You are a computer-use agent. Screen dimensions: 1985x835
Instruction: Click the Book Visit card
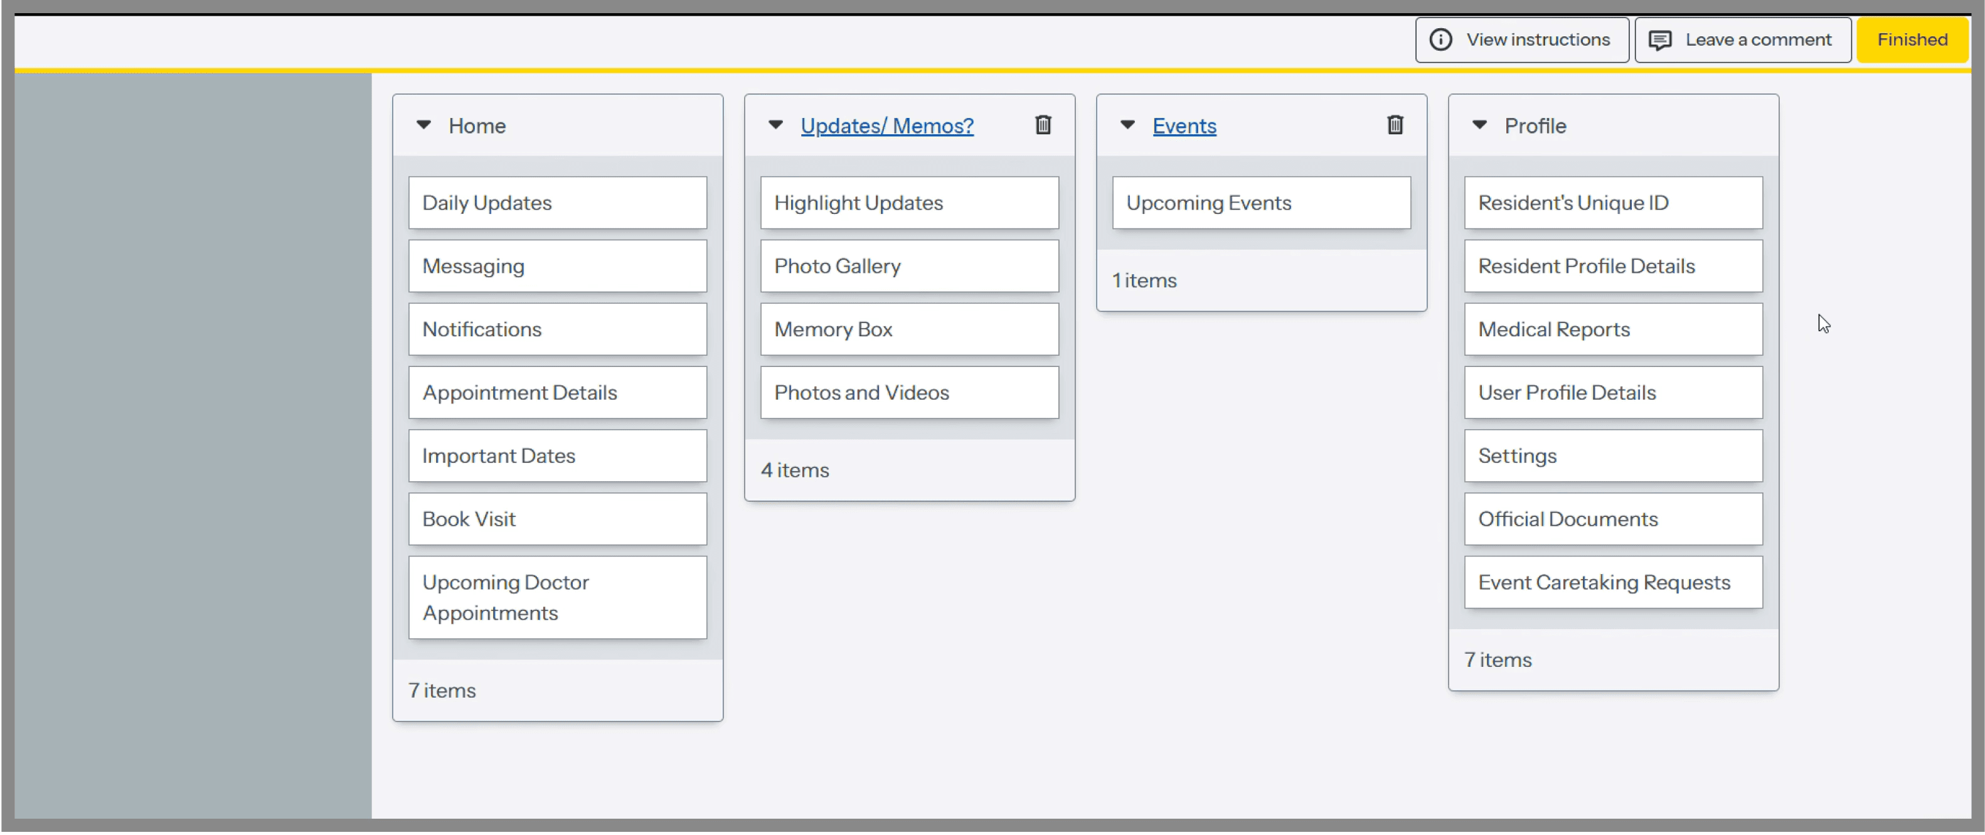[x=557, y=519]
